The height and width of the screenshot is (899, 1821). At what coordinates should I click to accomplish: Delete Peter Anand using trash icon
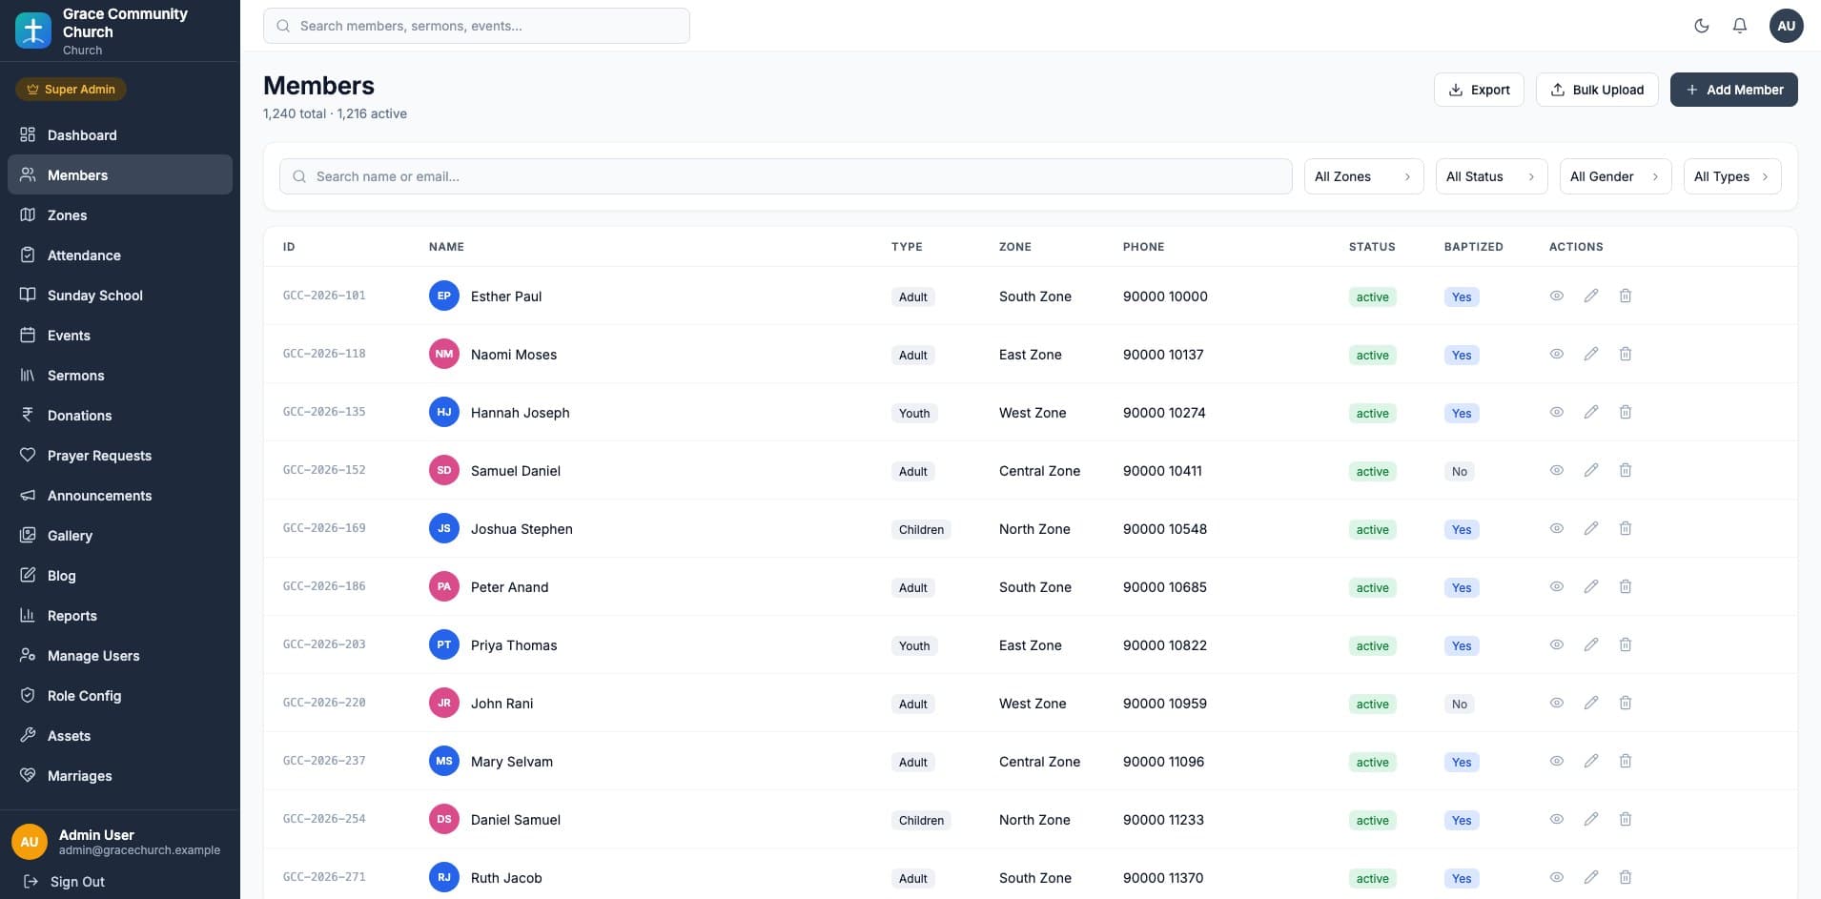click(x=1626, y=586)
